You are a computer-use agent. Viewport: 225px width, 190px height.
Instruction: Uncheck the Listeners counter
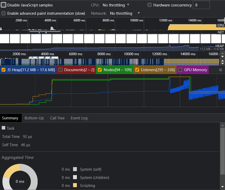137,70
